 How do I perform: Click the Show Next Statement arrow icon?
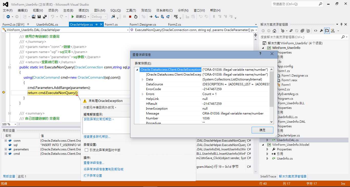point(151,17)
